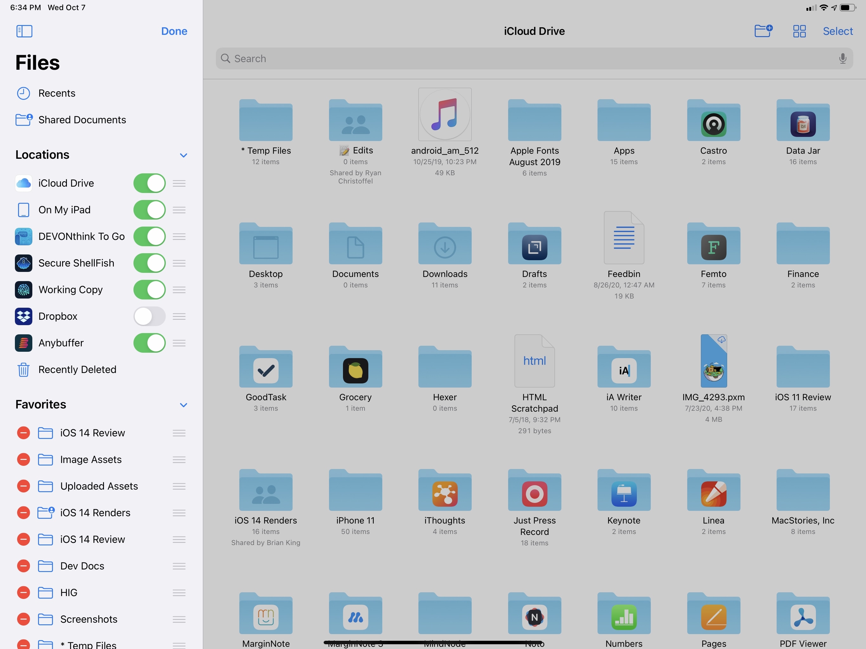The height and width of the screenshot is (649, 866).
Task: Open the GoodTask folder
Action: [x=266, y=367]
